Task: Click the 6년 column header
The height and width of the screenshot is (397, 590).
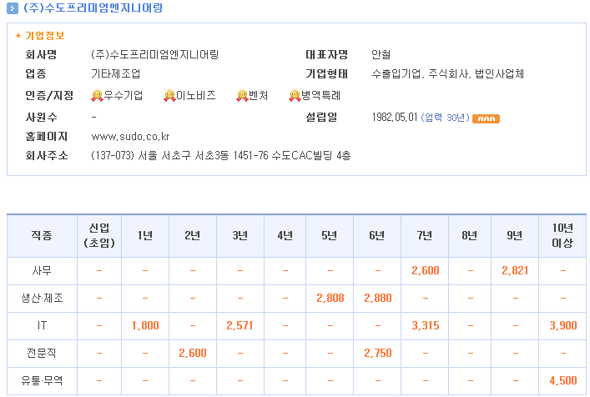Action: coord(377,236)
